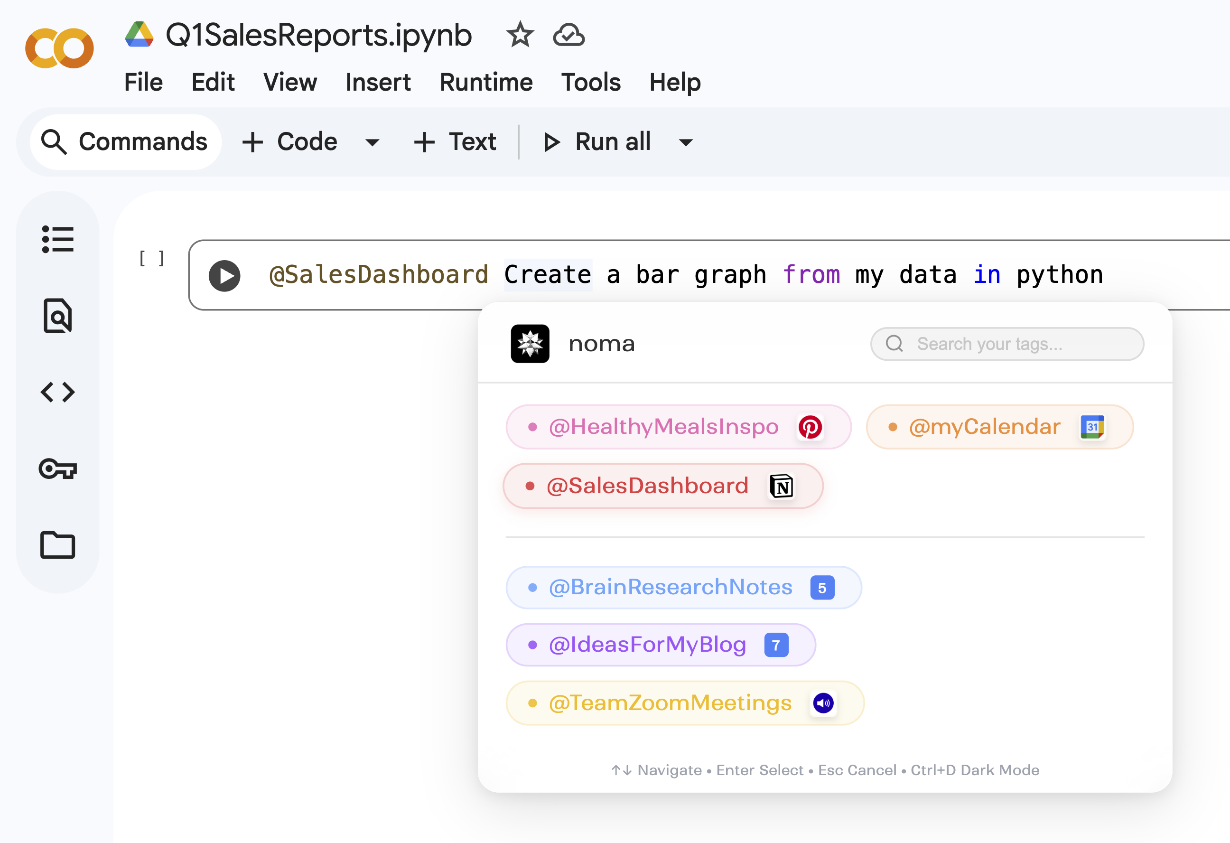Click the noma logo icon
This screenshot has height=843, width=1230.
(x=530, y=344)
